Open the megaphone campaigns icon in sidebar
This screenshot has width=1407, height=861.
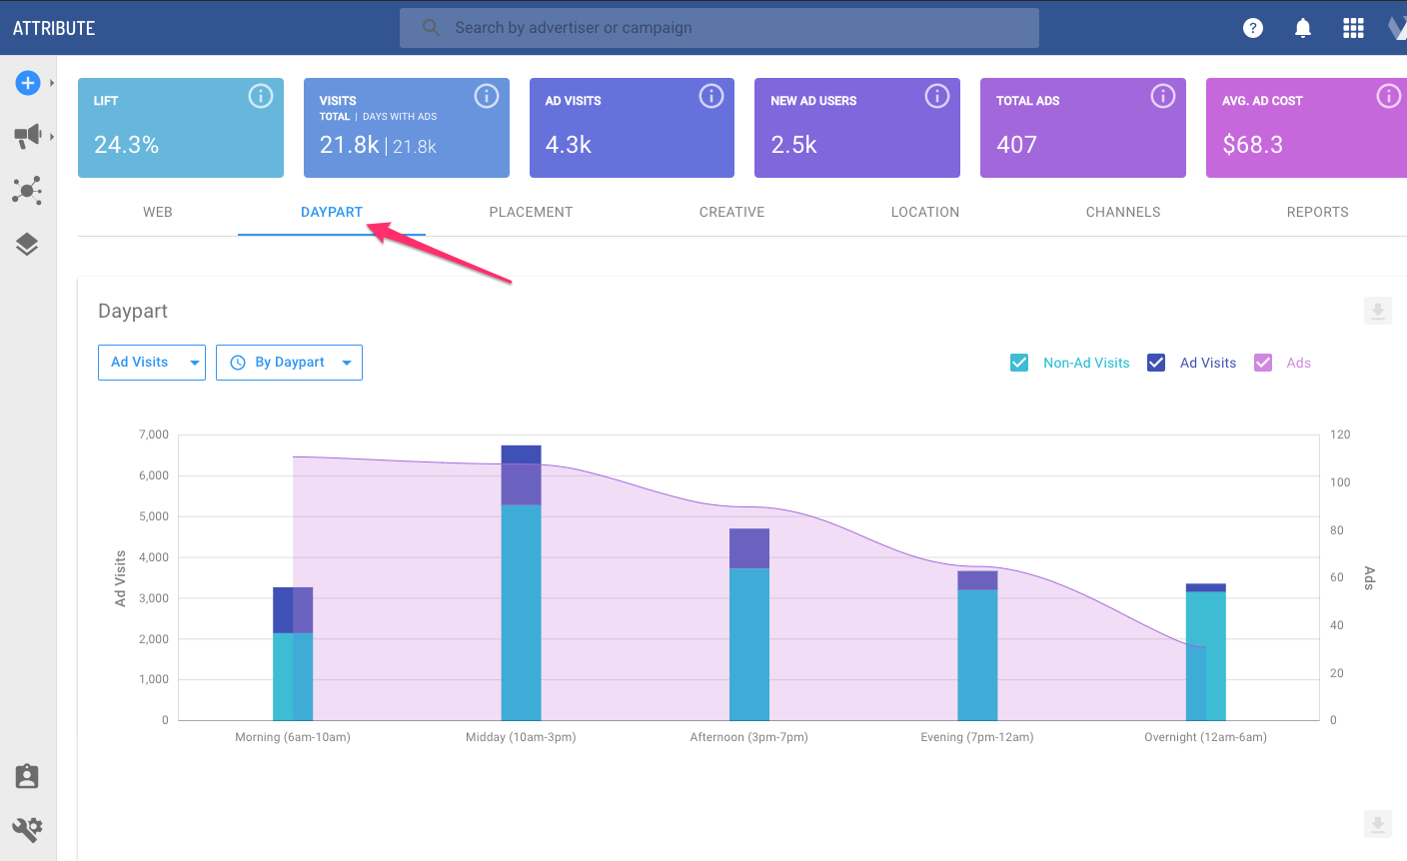point(27,136)
